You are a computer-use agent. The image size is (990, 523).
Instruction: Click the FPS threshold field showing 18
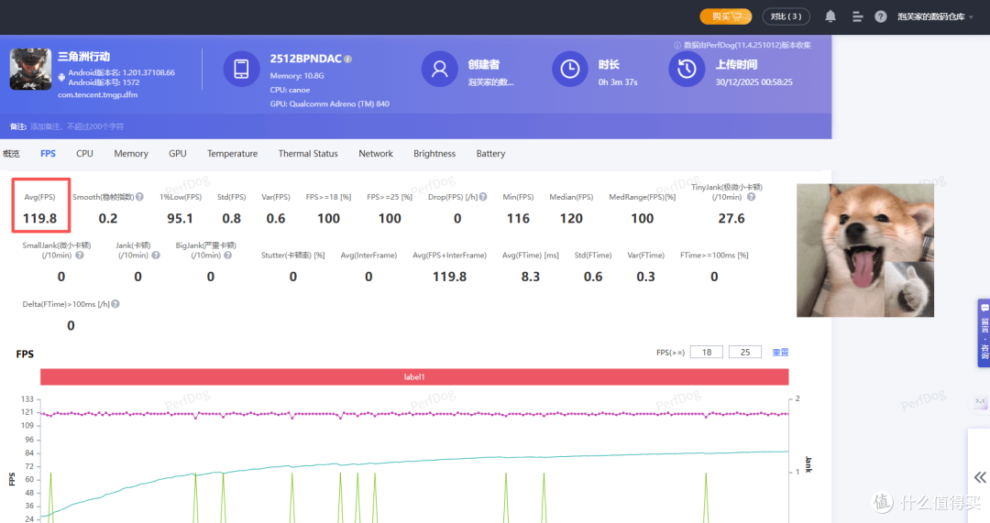707,352
